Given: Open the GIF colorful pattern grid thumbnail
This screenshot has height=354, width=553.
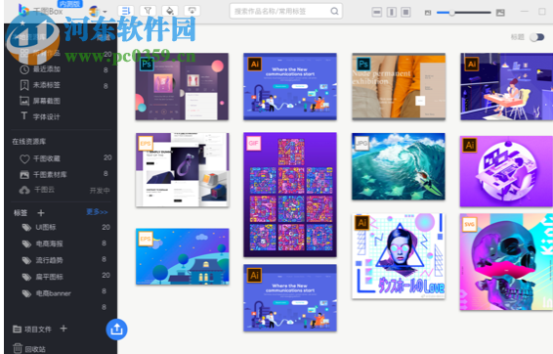Looking at the screenshot, I should [x=290, y=195].
